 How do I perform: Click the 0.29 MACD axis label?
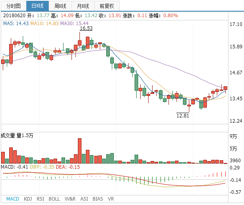click(234, 168)
